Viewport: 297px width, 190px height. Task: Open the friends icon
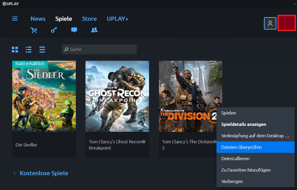94,30
